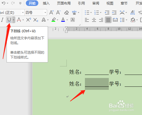Open the quick access customize dropdown
The image size is (142, 115).
point(20,3)
